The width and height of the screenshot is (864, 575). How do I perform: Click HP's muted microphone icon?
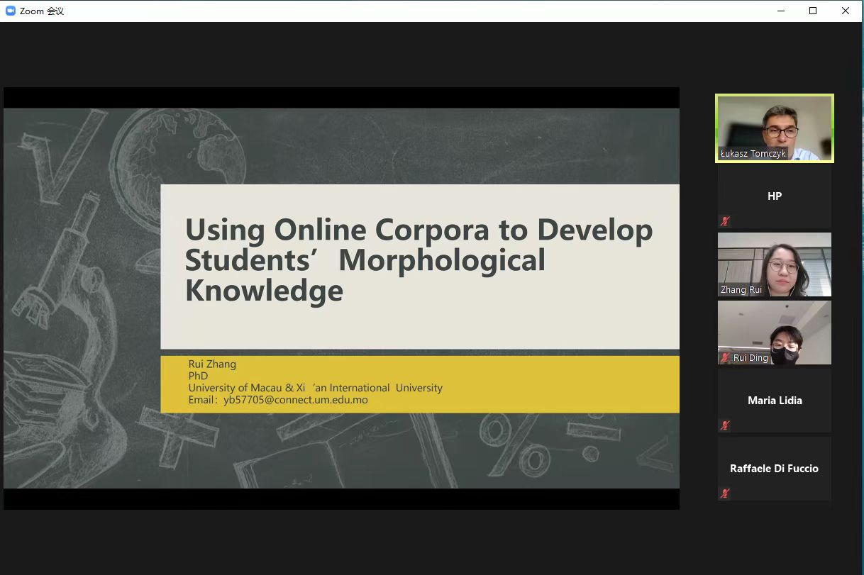(725, 221)
